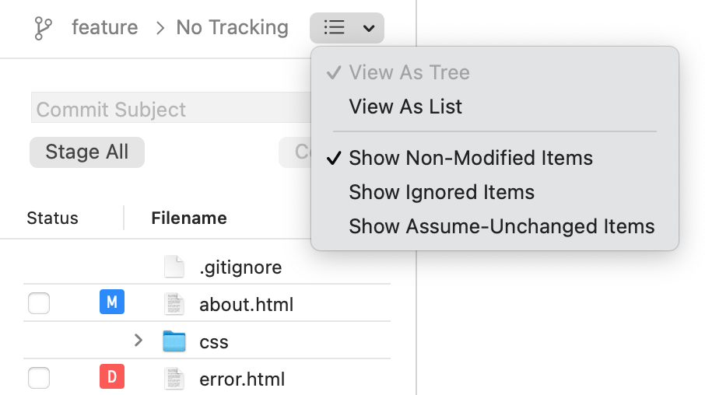This screenshot has width=705, height=395.
Task: Click the red Deleted status badge
Action: click(x=112, y=378)
